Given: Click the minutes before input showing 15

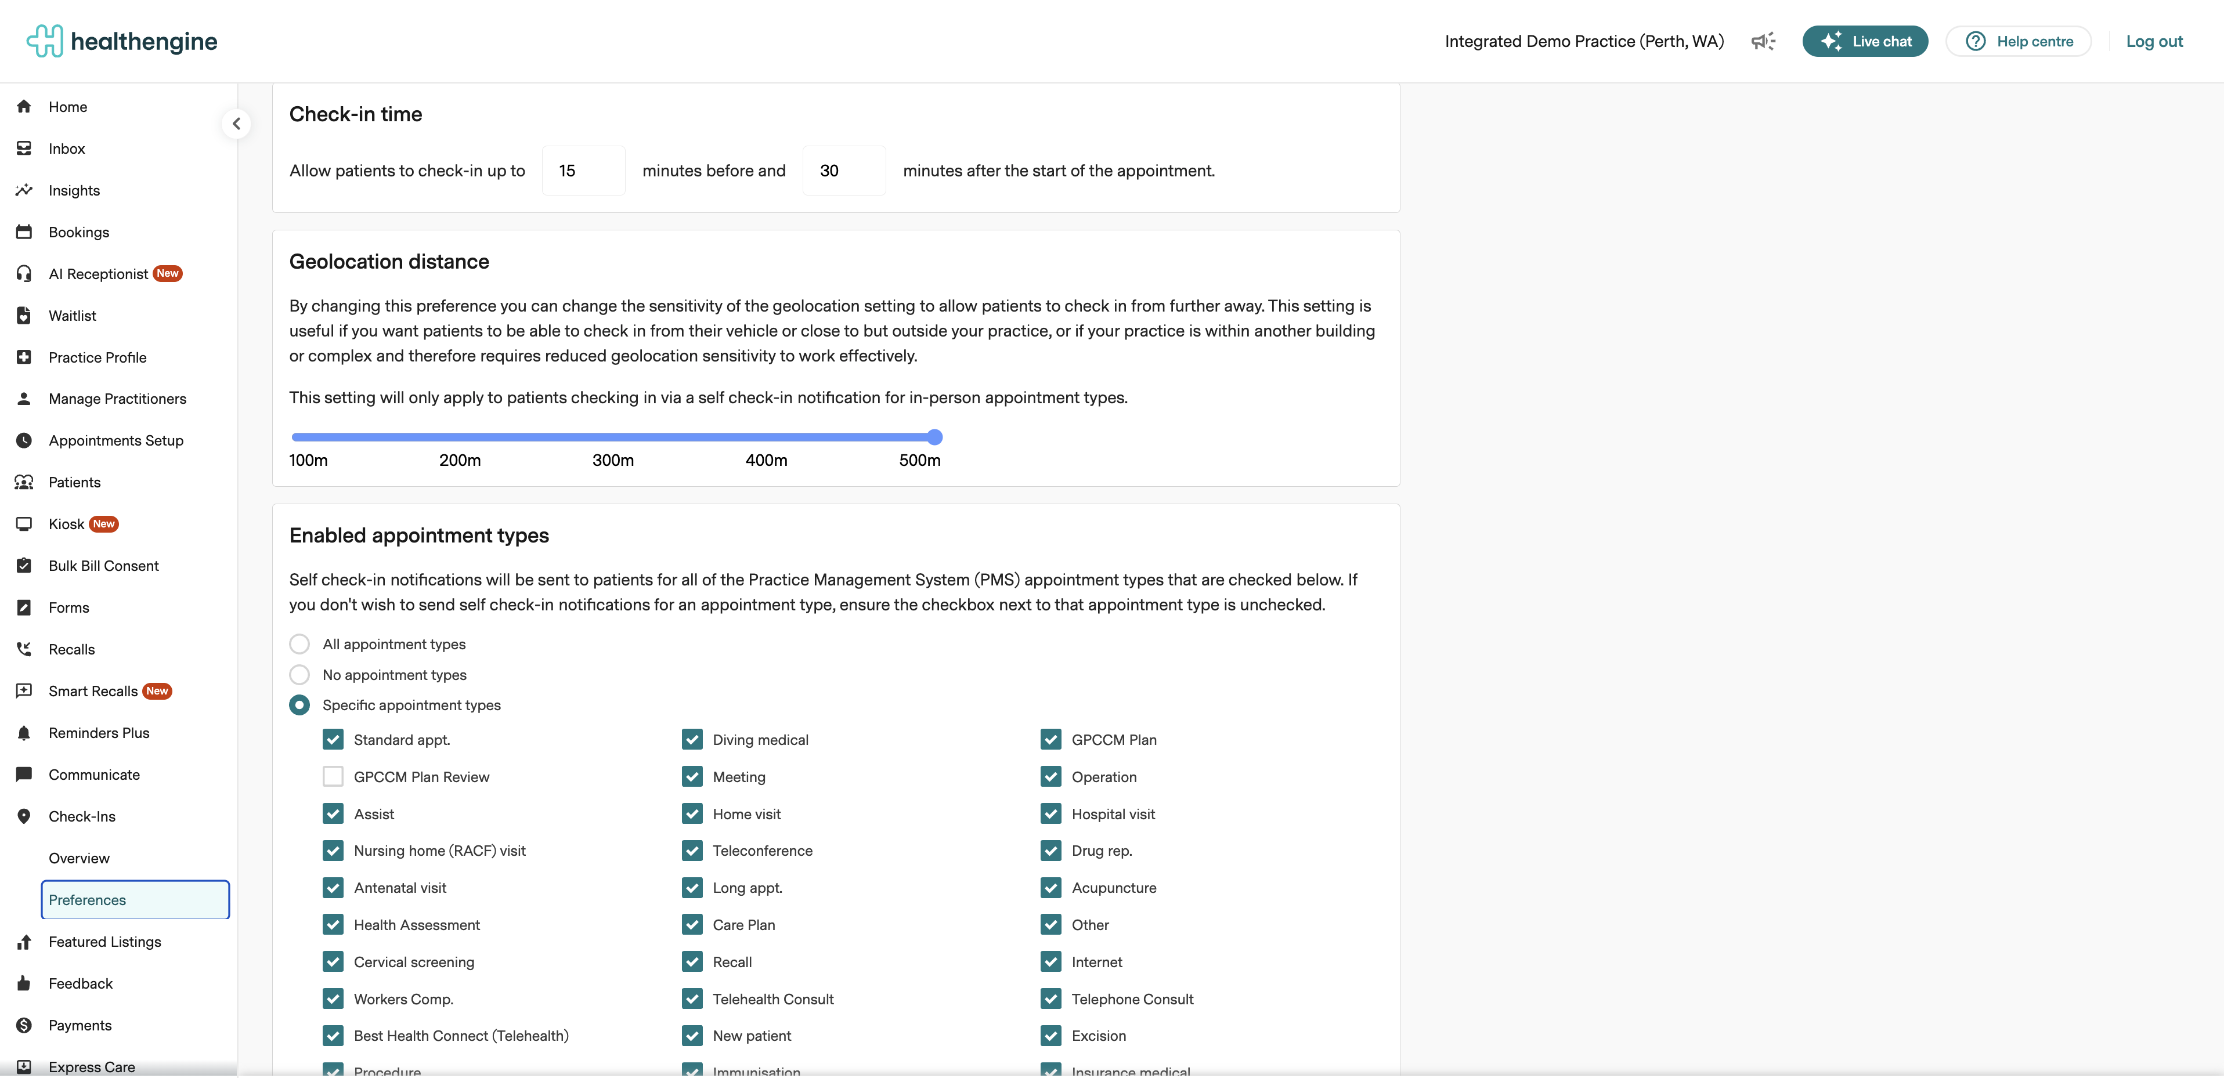Looking at the screenshot, I should [584, 171].
